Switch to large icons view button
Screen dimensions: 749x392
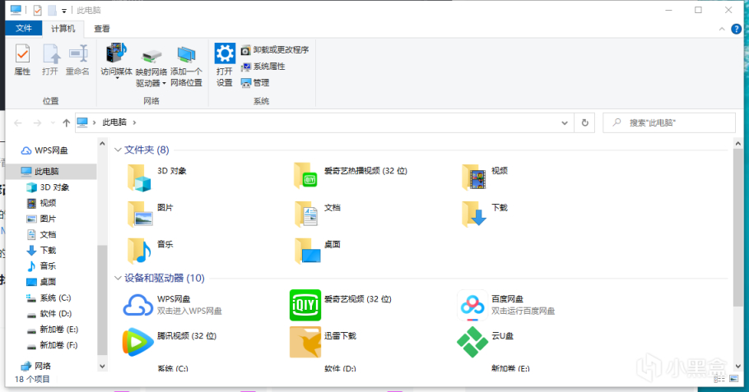[733, 379]
